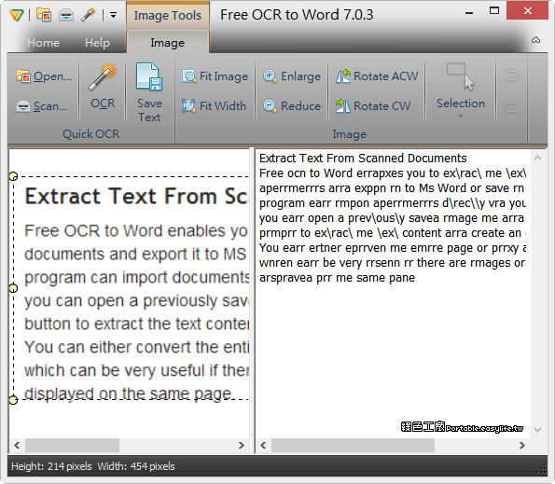Screen dimensions: 555x484
Task: Click the Selection tool icon
Action: pyautogui.click(x=460, y=76)
